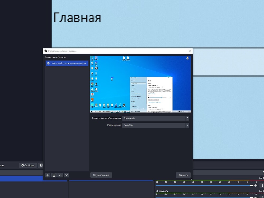This screenshot has height=198, width=264.
Task: Click the Главная heading in the preview
Action: [x=77, y=17]
